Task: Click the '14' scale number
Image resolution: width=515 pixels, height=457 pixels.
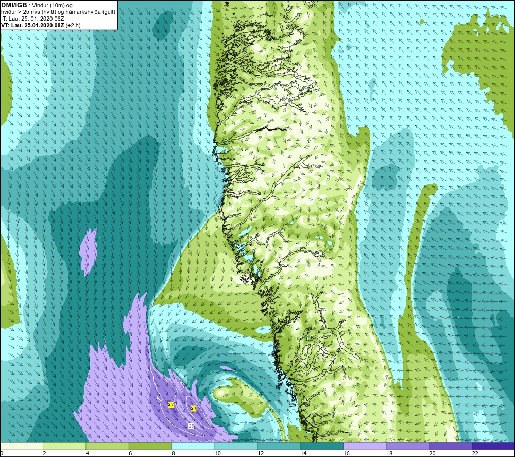Action: [303, 453]
